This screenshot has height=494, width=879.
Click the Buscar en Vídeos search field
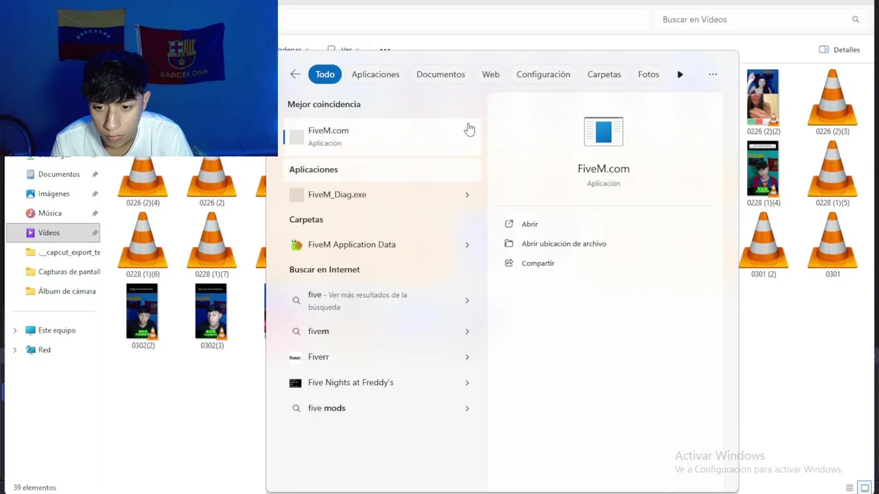tap(759, 19)
